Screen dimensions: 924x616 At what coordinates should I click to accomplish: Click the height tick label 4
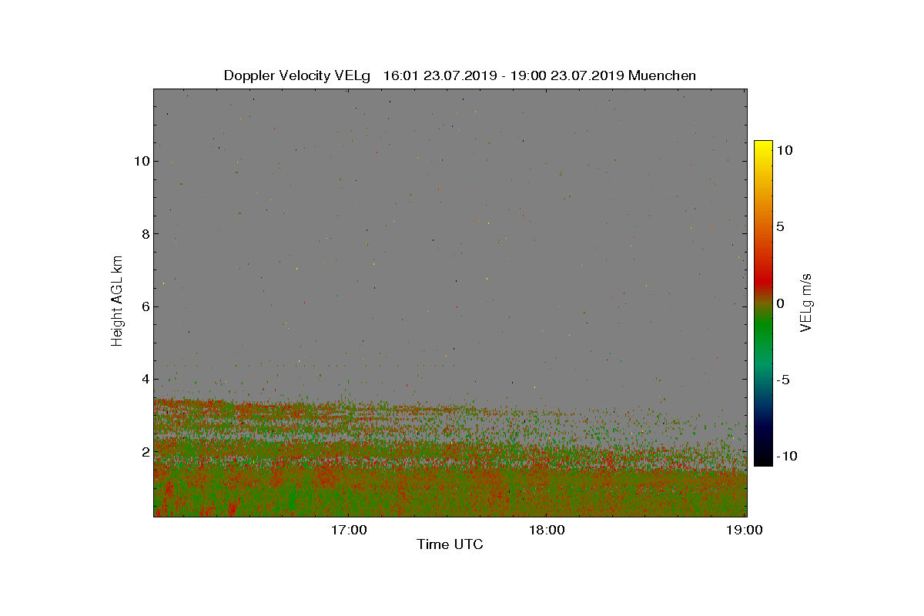pos(144,379)
